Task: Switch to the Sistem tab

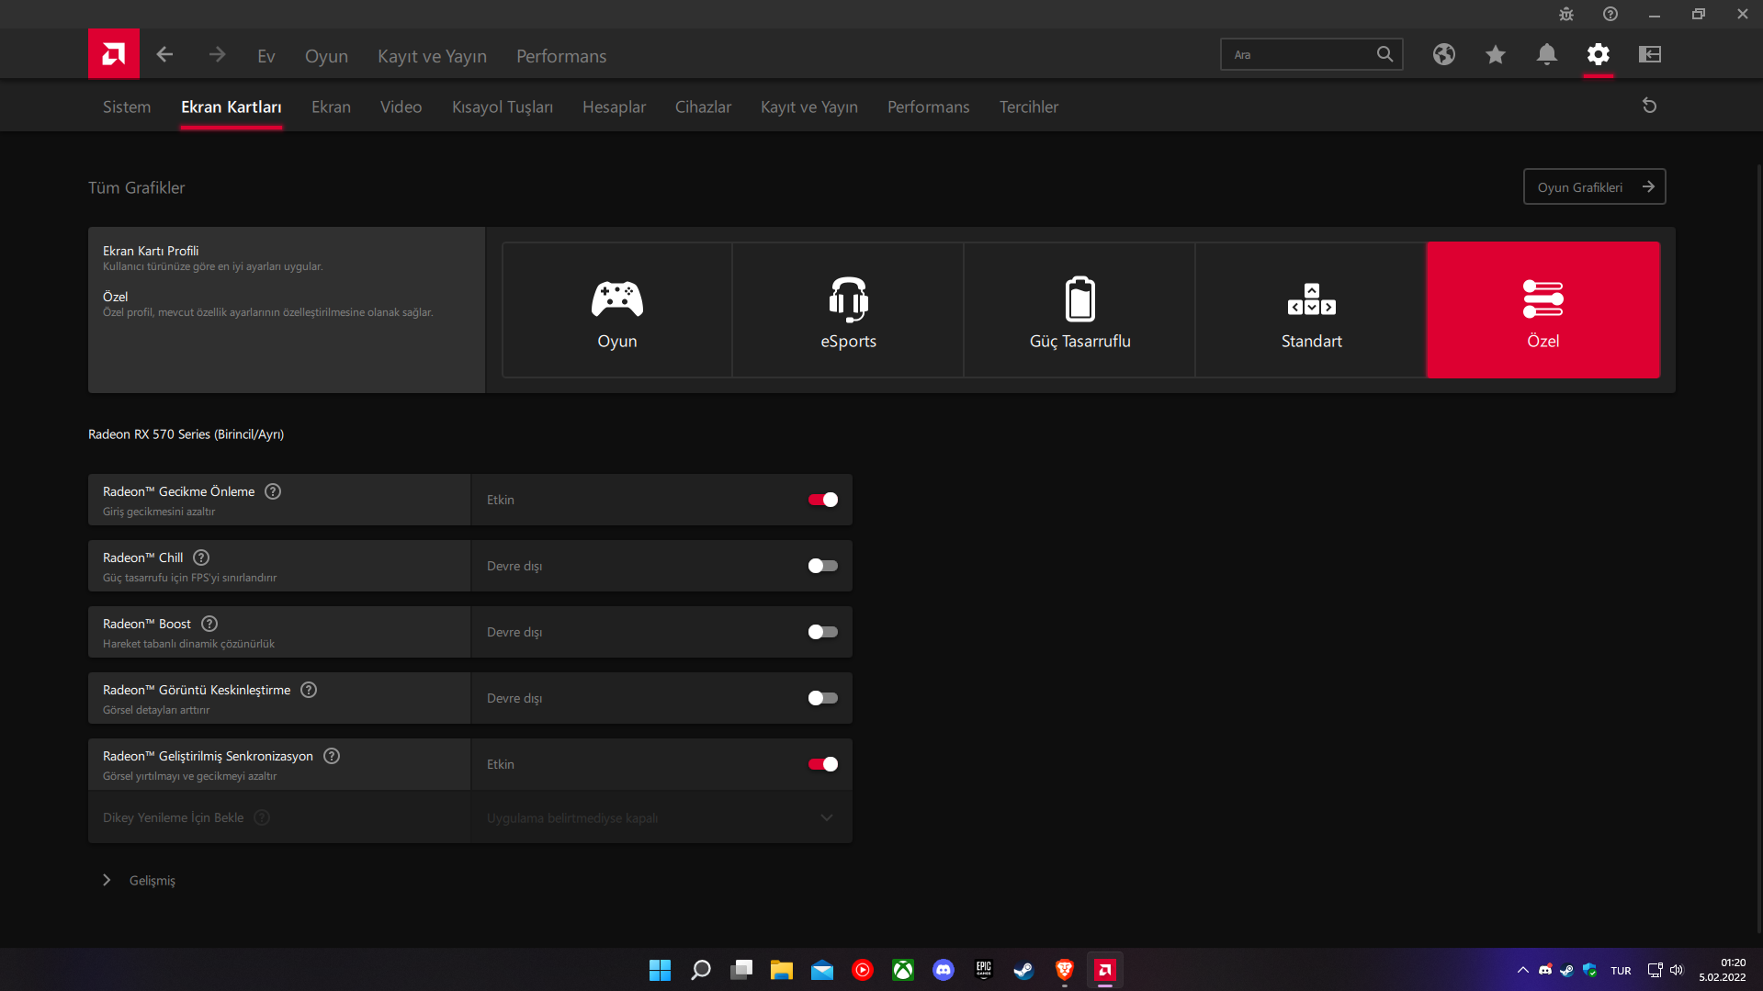Action: tap(127, 107)
